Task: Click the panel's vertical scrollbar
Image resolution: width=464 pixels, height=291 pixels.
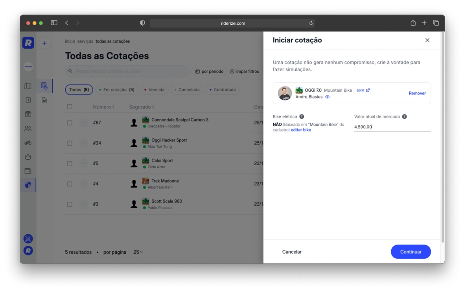Action: [x=443, y=138]
